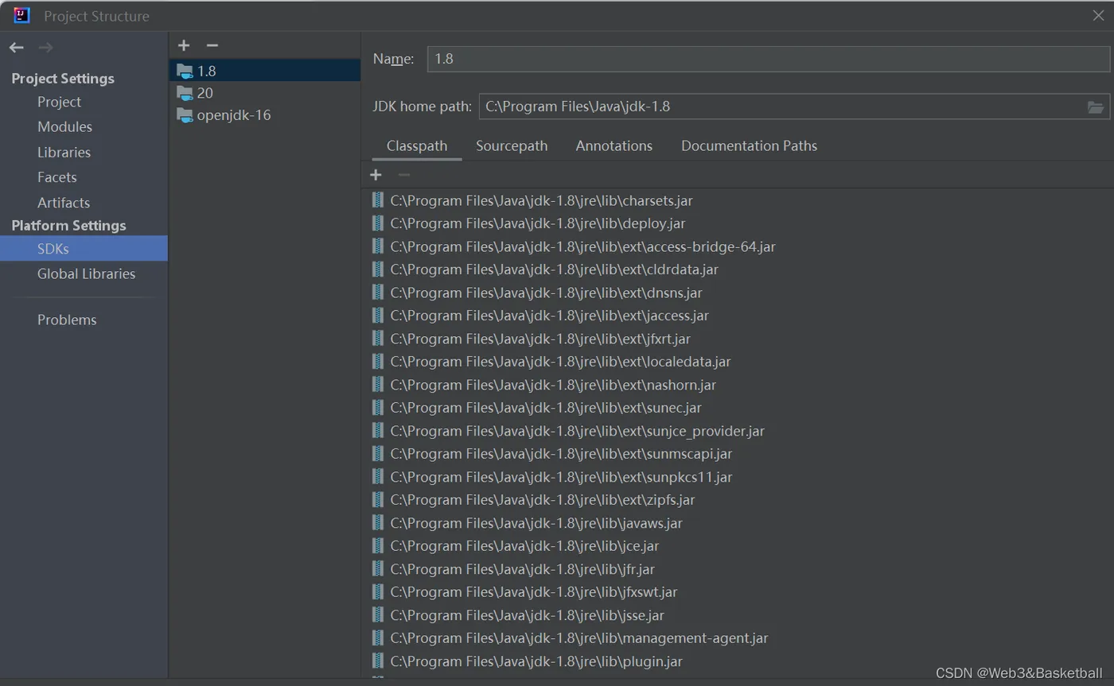Click the folder icon of openjdk-16
1114x686 pixels.
185,115
